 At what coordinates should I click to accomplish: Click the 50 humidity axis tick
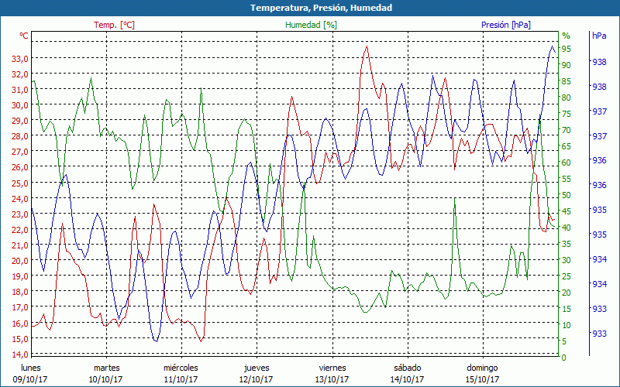pyautogui.click(x=567, y=195)
